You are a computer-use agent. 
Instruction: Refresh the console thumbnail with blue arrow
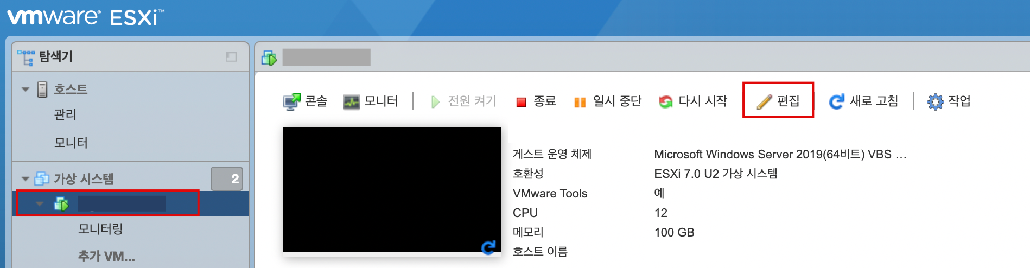coord(488,247)
